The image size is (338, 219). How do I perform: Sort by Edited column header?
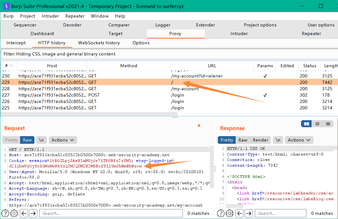coord(287,66)
